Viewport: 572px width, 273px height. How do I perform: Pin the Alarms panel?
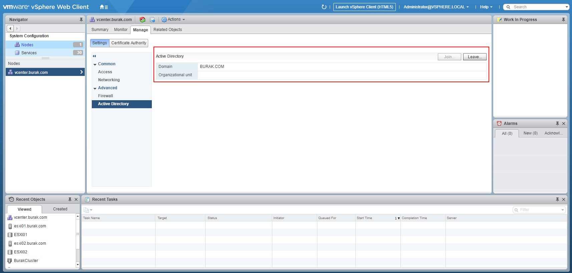pyautogui.click(x=557, y=124)
